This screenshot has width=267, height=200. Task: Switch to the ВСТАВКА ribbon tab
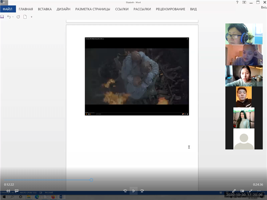tap(45, 9)
